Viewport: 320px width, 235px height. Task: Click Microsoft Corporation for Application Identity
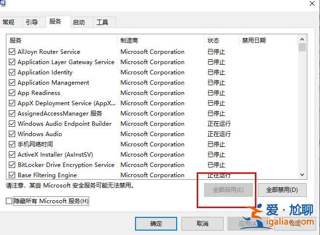point(153,72)
